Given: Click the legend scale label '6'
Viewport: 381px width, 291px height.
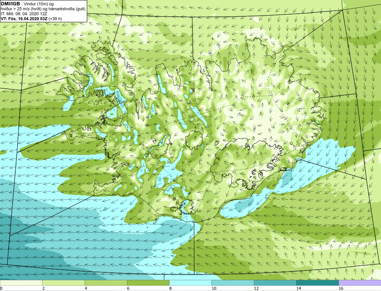Looking at the screenshot, I should [x=128, y=289].
